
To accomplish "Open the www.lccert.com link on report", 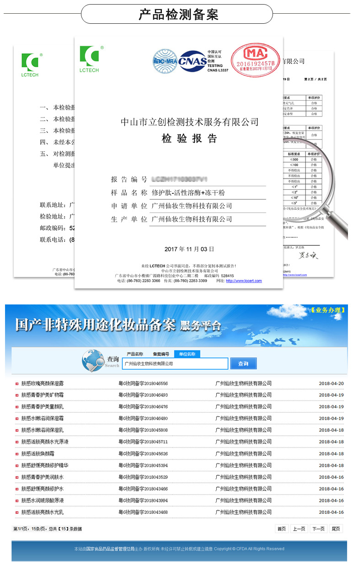I will 244,281.
